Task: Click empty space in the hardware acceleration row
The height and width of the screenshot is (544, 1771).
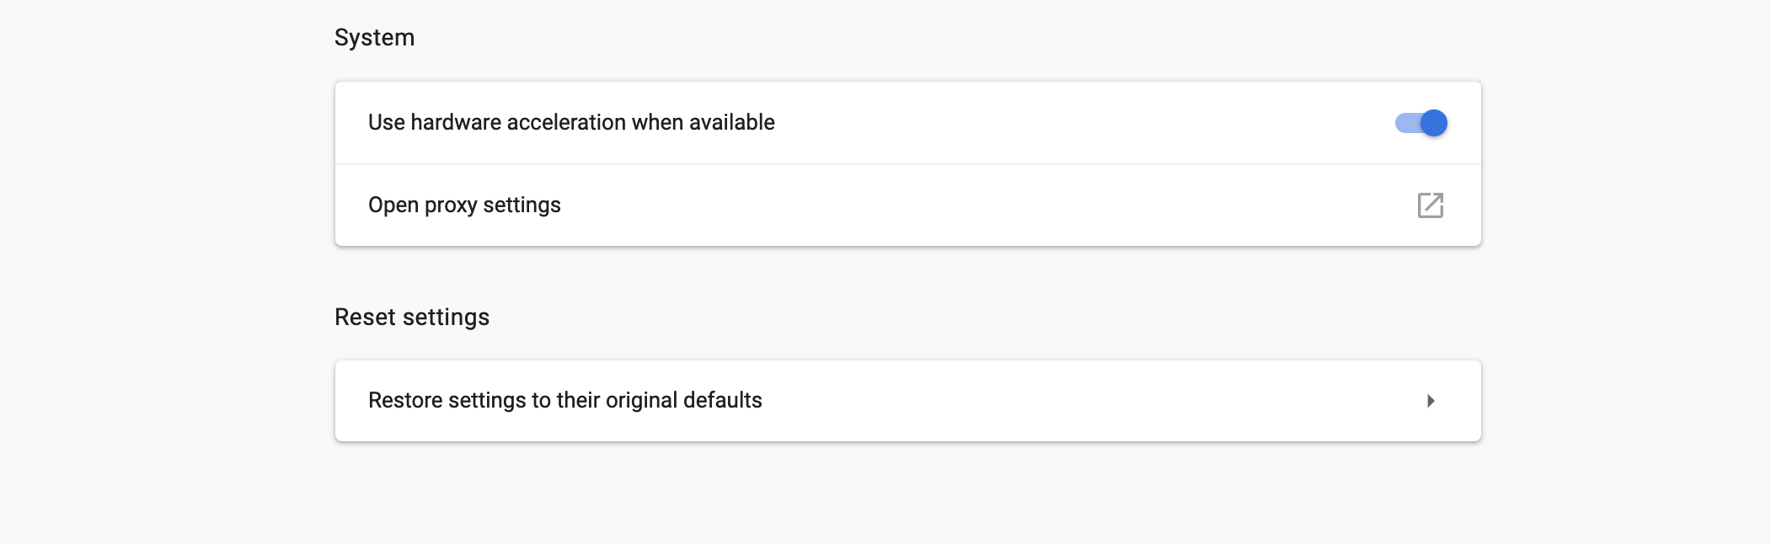Action: tap(1053, 123)
